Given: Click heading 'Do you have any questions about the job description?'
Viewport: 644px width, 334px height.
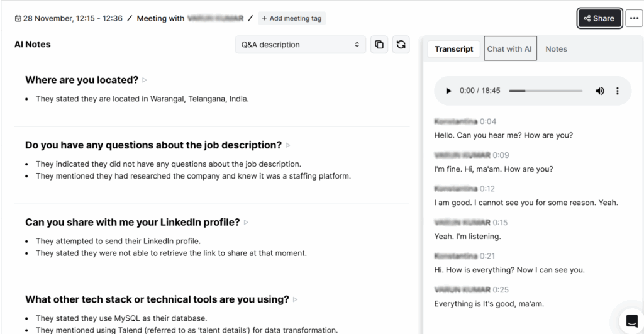Looking at the screenshot, I should pos(153,145).
